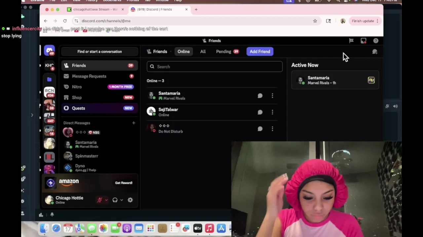Create a new DM with the plus icon

pyautogui.click(x=134, y=123)
